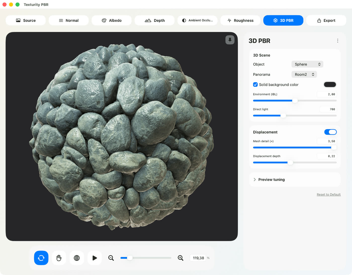Edit the Direct light value field
352x275 pixels.
pos(328,109)
